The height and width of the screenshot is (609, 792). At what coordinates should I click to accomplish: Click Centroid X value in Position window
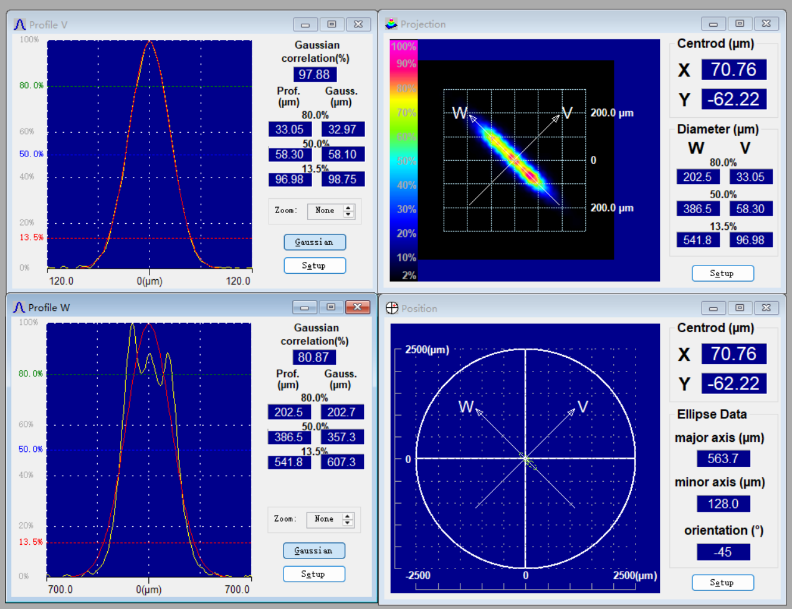coord(734,354)
